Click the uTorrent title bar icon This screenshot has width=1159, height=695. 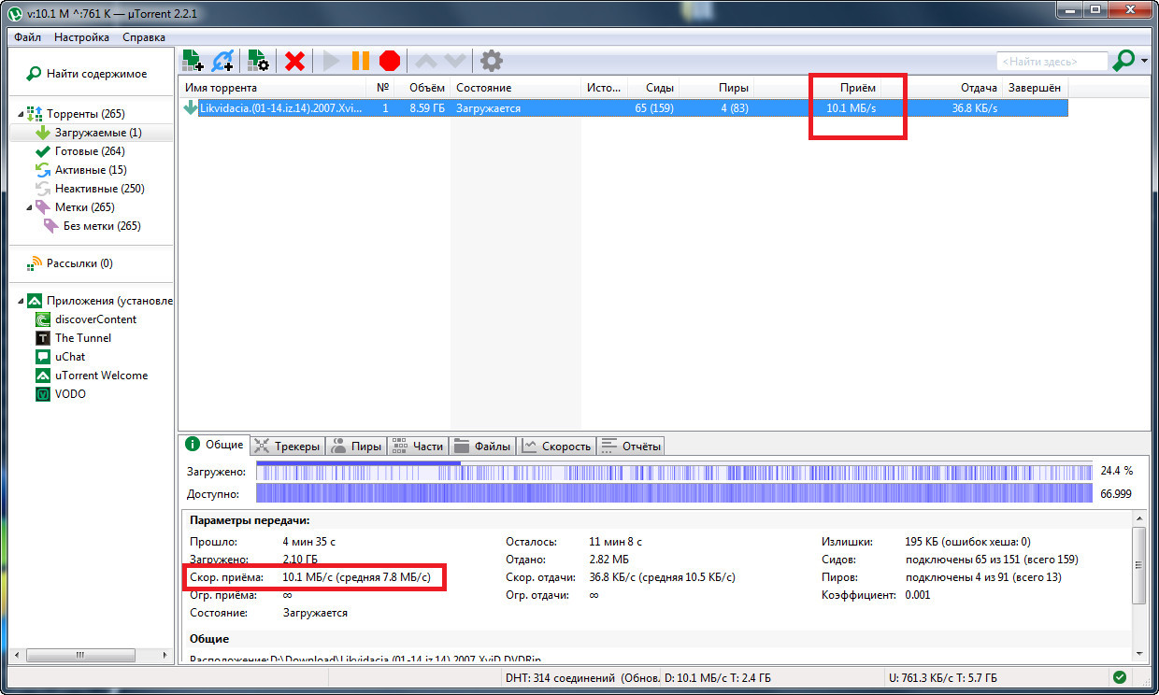pyautogui.click(x=15, y=14)
